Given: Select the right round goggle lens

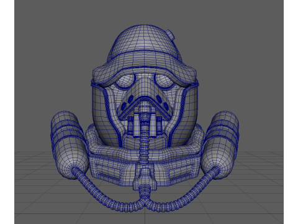Looking at the screenshot, I should (165, 81).
